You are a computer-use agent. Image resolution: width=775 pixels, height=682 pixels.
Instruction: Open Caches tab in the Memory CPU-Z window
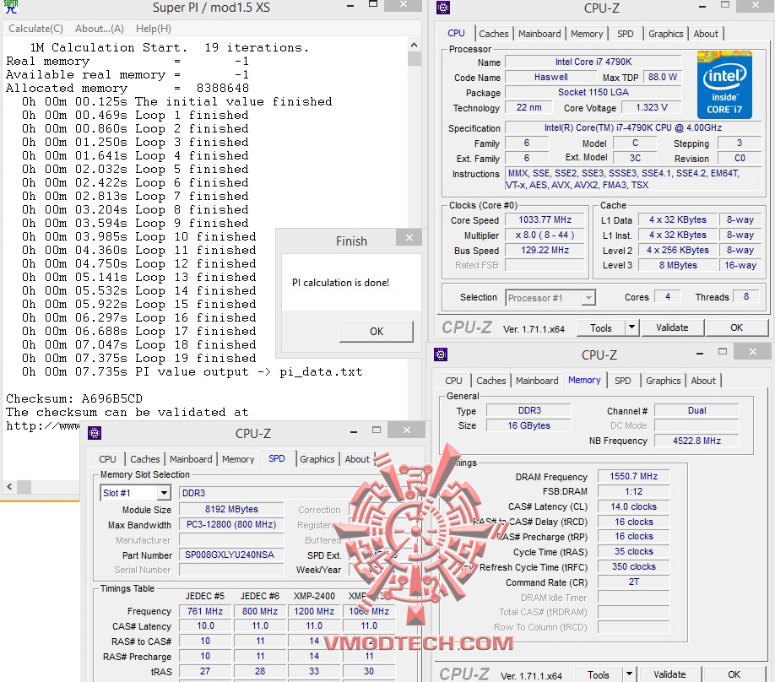point(490,381)
